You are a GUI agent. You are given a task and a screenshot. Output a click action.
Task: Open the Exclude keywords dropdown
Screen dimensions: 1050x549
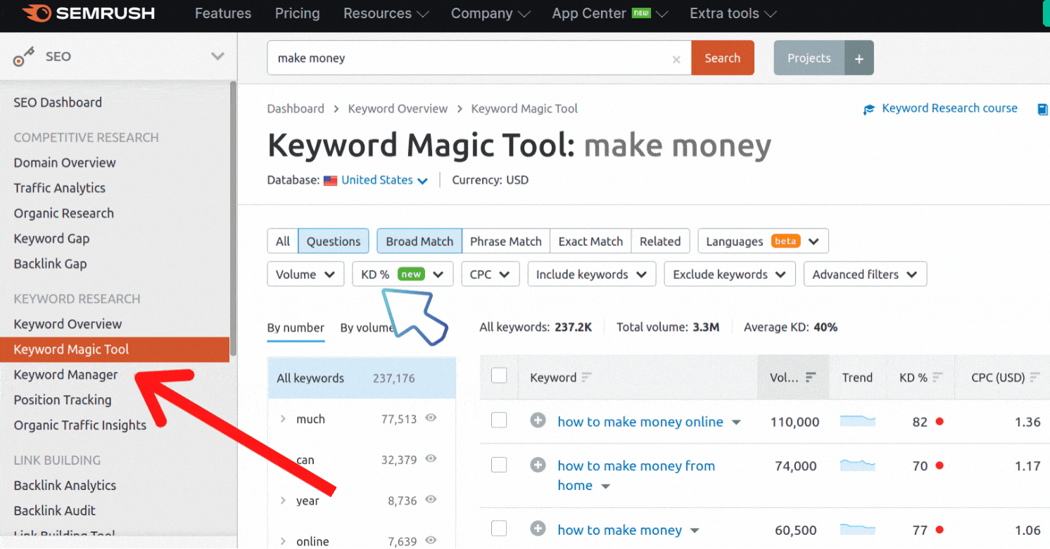pyautogui.click(x=730, y=274)
